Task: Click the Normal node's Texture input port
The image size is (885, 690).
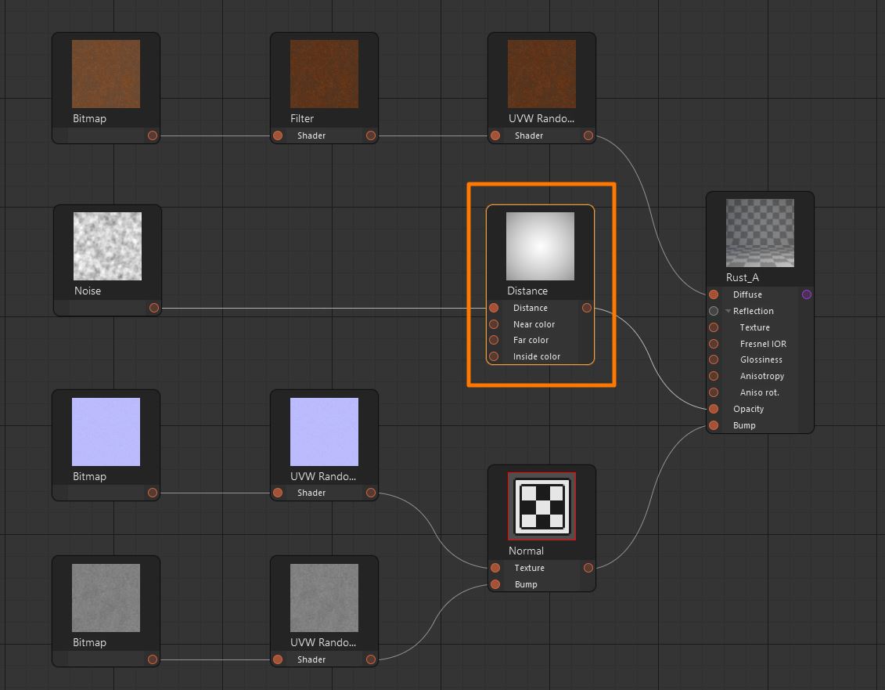Action: click(x=495, y=568)
